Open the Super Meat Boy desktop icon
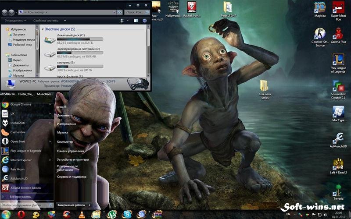Viewport: 351px width, 219px height. (338, 11)
